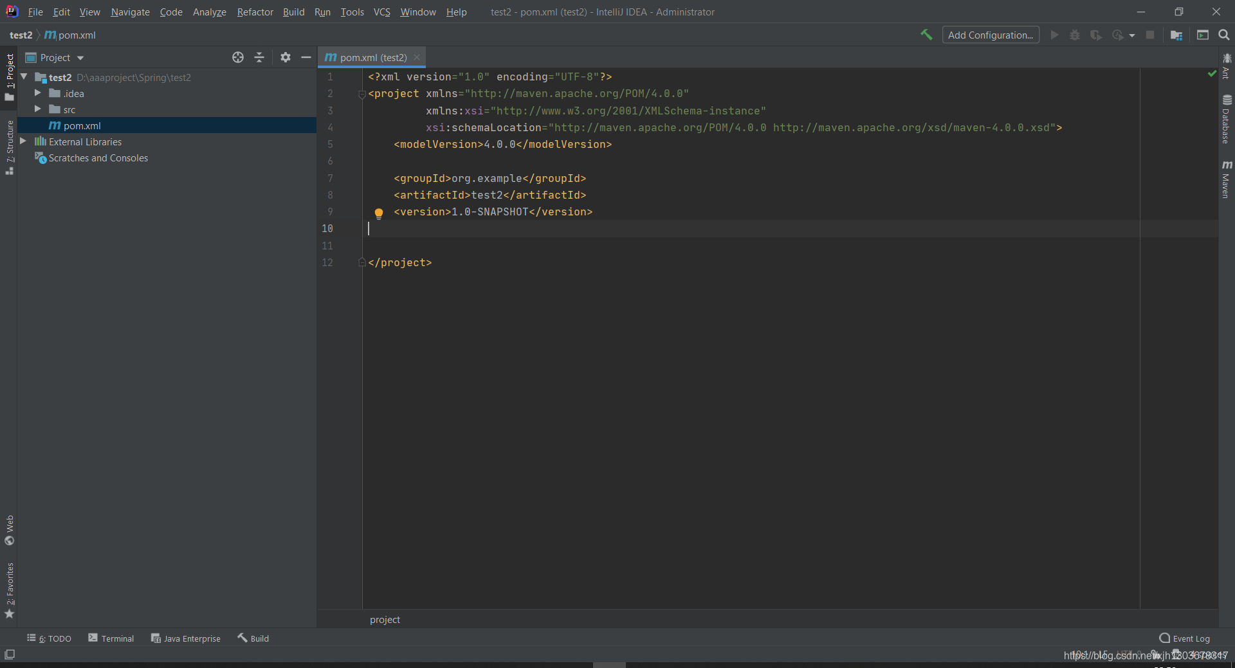The image size is (1235, 668).
Task: Expand External Libraries node
Action: (23, 141)
